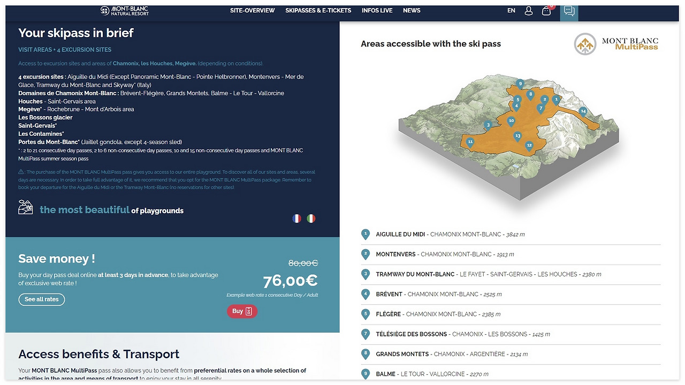Viewport: 685px width, 385px height.
Task: Select FLÉGÈRE in the areas list
Action: click(x=389, y=314)
